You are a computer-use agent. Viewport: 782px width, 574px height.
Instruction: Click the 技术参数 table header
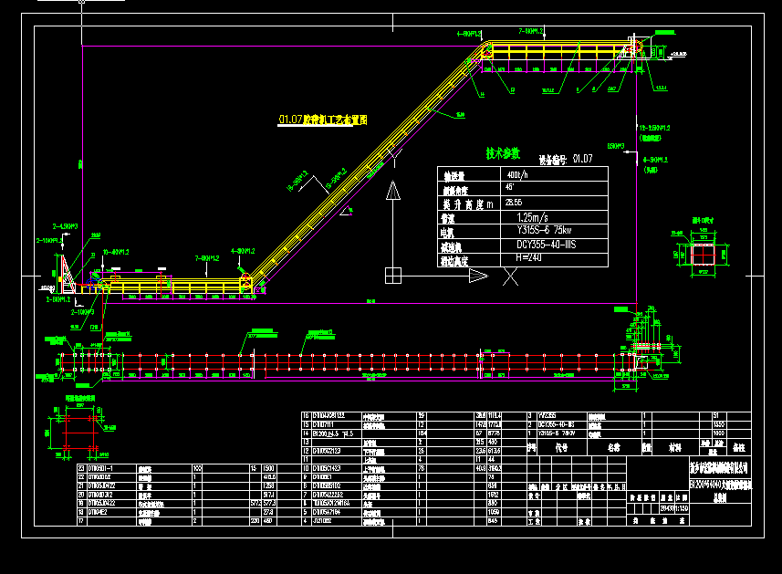503,152
